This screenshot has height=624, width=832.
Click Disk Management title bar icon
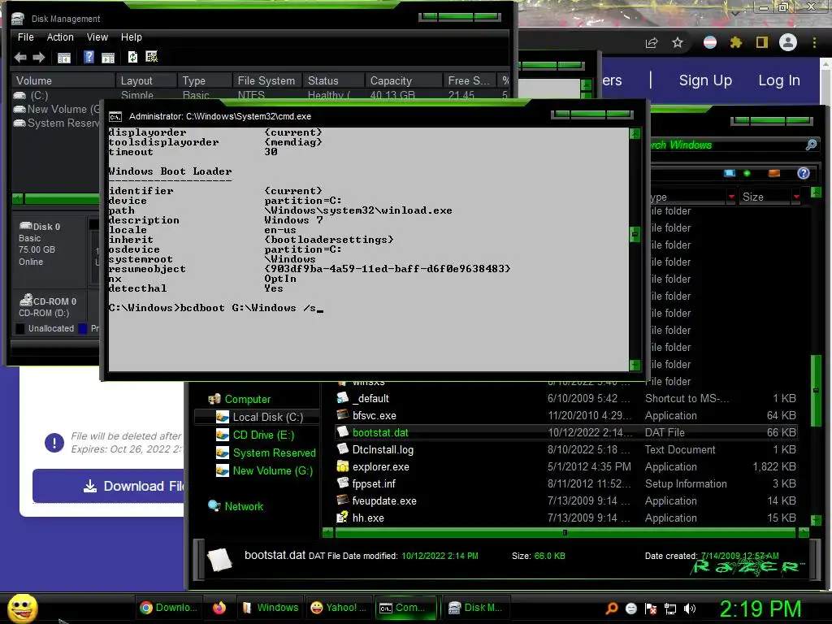(18, 19)
